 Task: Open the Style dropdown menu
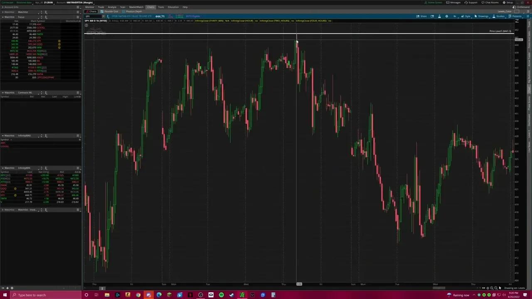466,16
